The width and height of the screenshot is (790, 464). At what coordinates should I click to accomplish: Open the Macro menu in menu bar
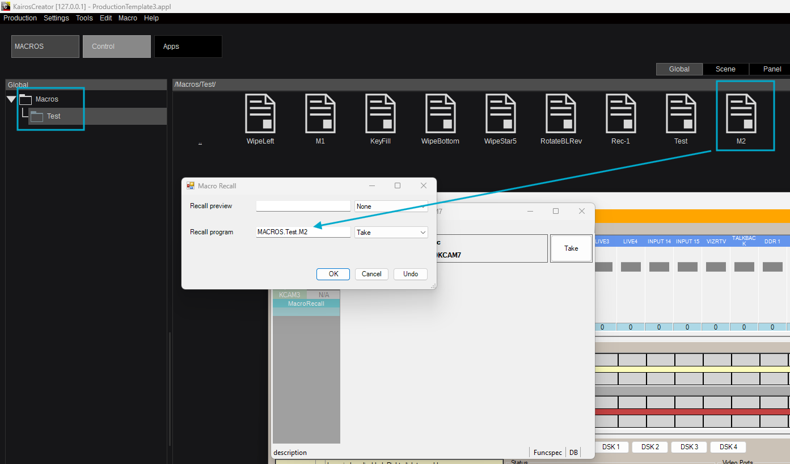[x=128, y=18]
